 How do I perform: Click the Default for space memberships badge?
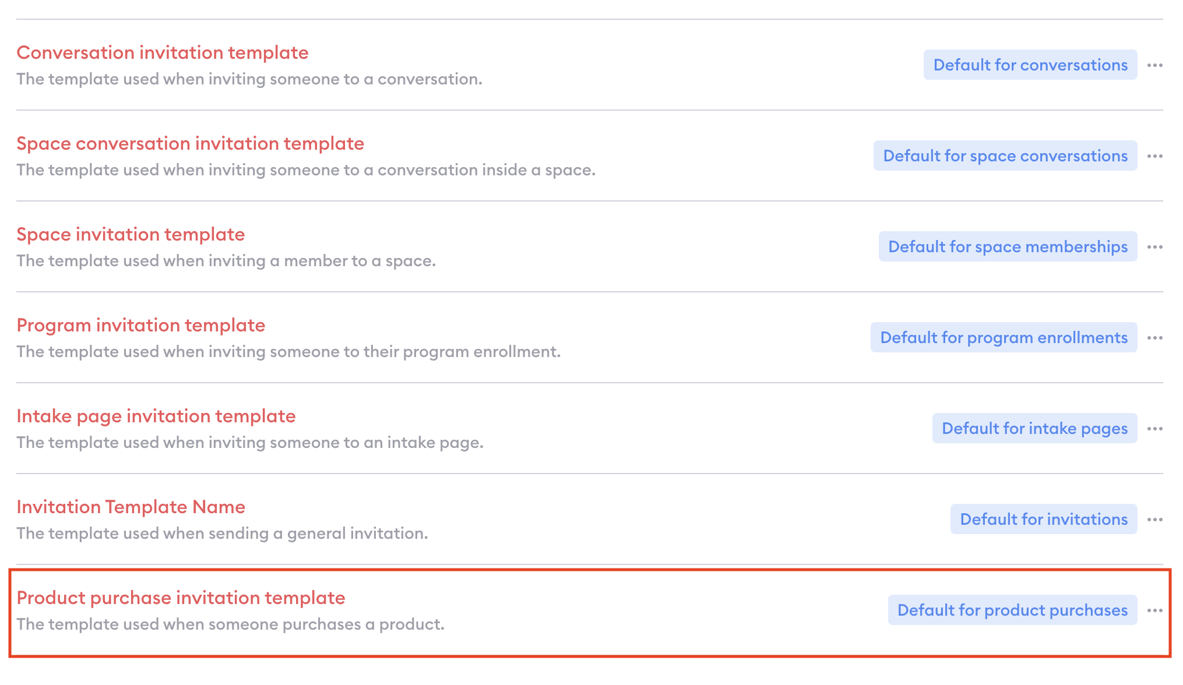point(1008,246)
